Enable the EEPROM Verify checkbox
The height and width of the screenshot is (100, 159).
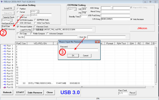pos(35,20)
